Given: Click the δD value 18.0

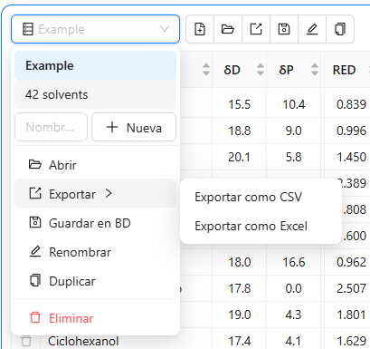Looking at the screenshot, I should click(240, 262).
